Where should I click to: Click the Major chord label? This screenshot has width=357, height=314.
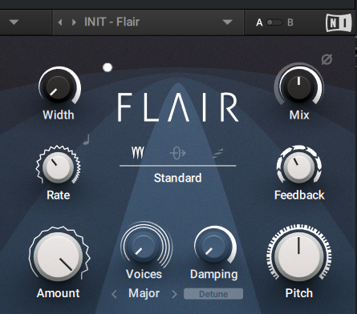[x=144, y=293]
